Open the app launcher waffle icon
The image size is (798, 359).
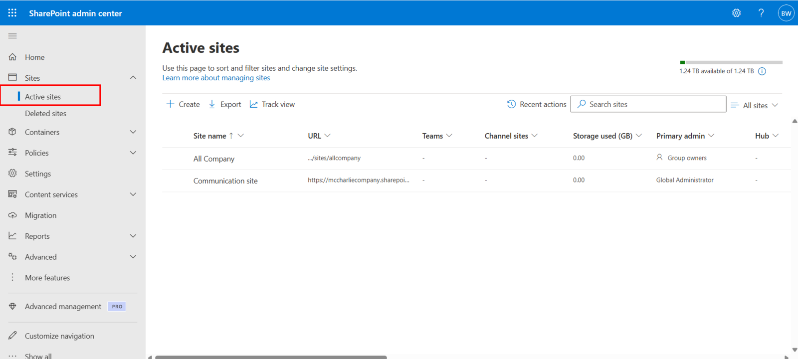(x=12, y=13)
